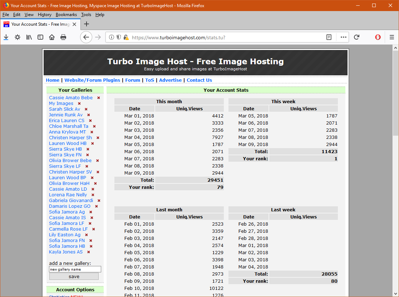Screen dimensions: 399x297
Task: Click the vertical page scrollbar thumb
Action: 395,93
